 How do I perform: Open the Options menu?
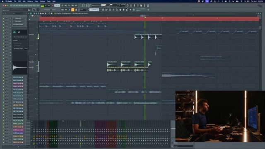point(42,1)
